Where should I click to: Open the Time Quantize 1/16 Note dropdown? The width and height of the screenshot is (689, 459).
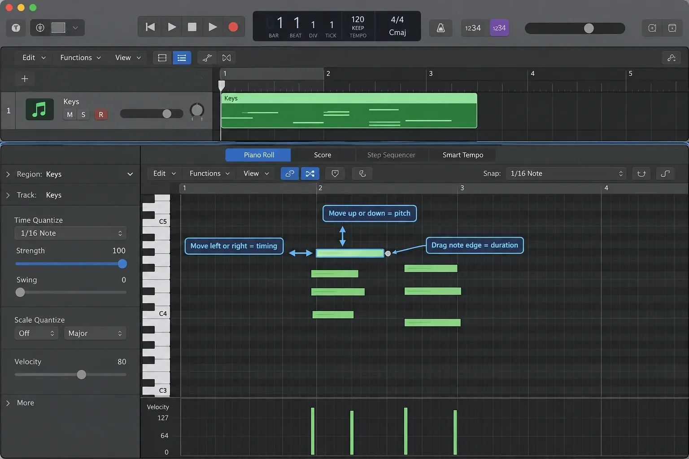tap(70, 233)
